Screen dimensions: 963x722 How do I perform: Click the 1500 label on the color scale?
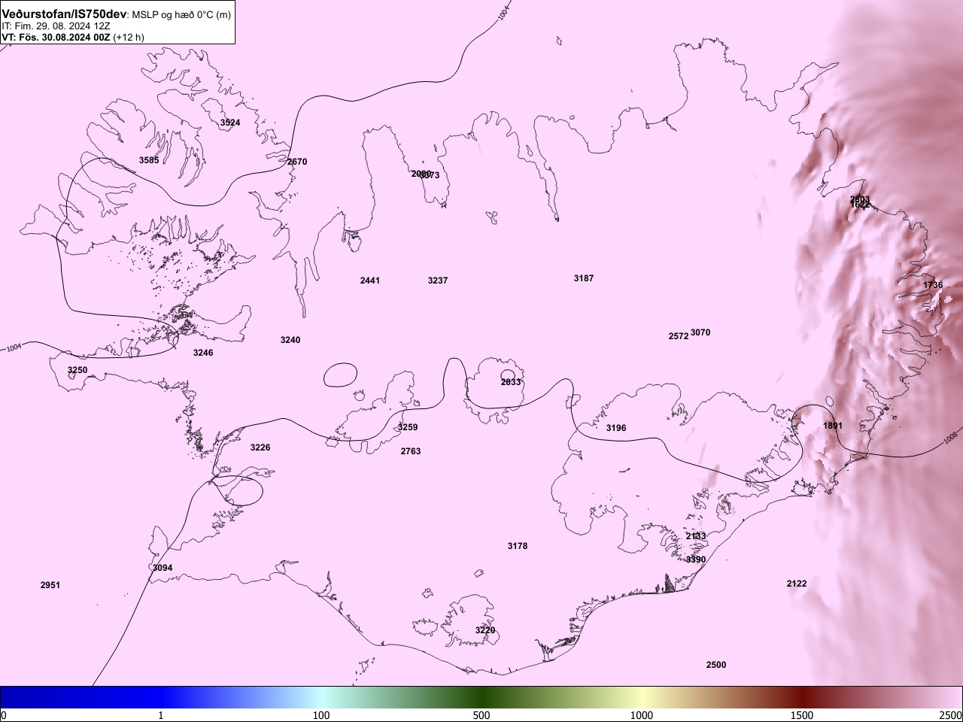802,715
